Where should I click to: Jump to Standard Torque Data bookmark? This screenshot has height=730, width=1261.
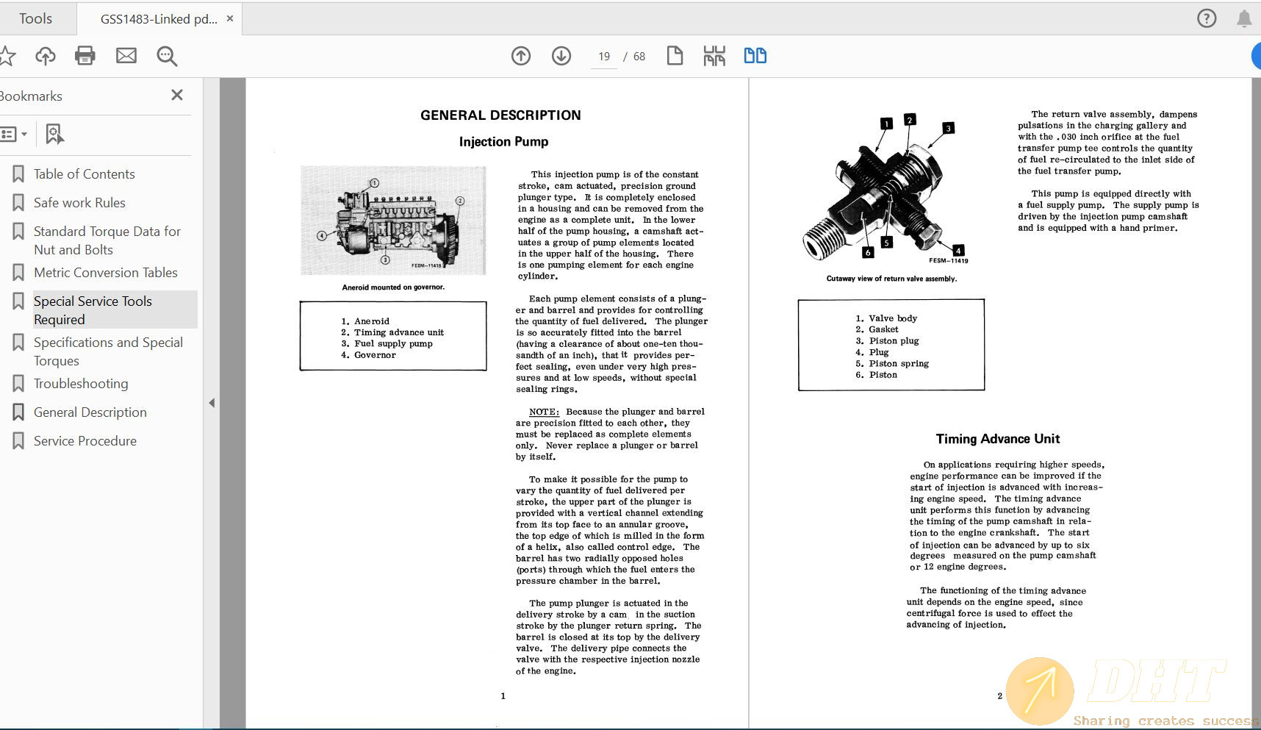point(107,240)
